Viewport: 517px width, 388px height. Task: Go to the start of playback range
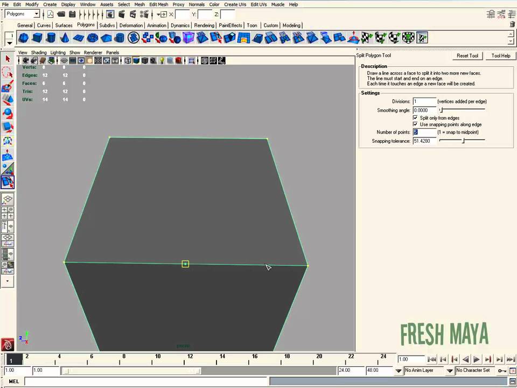click(431, 359)
